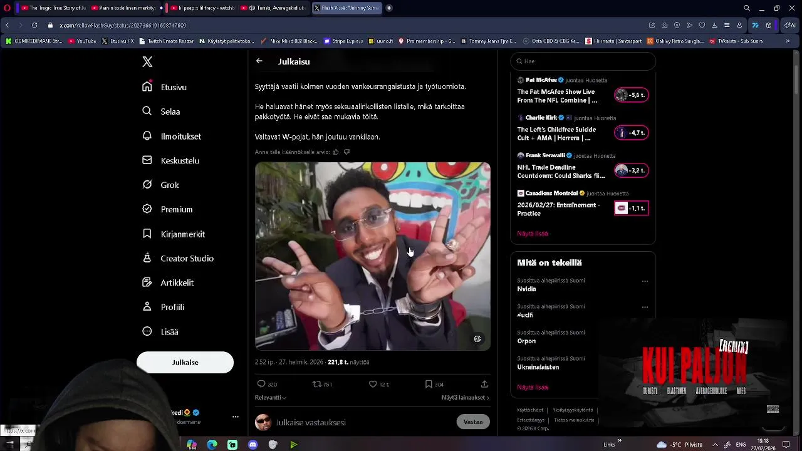This screenshot has height=451, width=802.
Task: Click the Hae search field
Action: (583, 61)
